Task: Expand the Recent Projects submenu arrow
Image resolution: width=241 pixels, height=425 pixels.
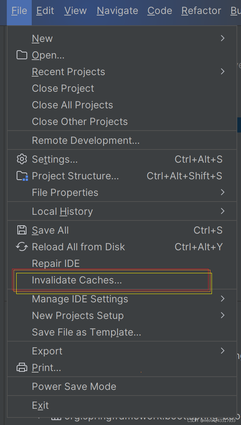Action: click(x=222, y=72)
